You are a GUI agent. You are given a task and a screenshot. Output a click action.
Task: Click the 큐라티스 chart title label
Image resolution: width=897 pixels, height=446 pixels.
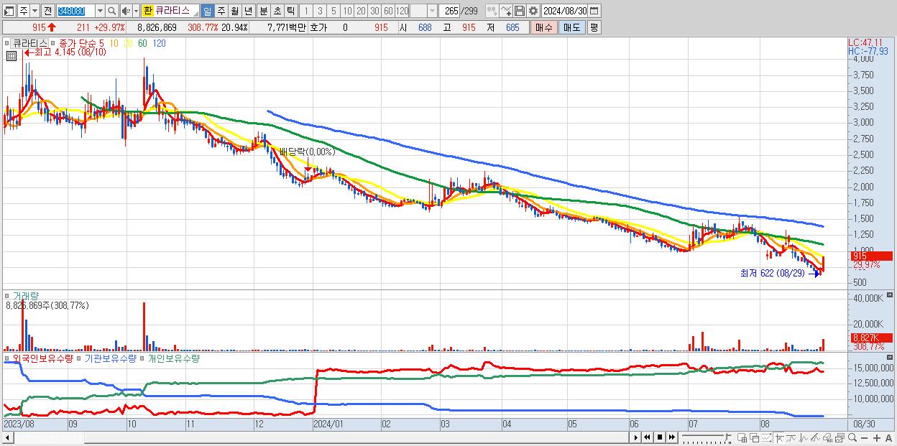(x=29, y=43)
